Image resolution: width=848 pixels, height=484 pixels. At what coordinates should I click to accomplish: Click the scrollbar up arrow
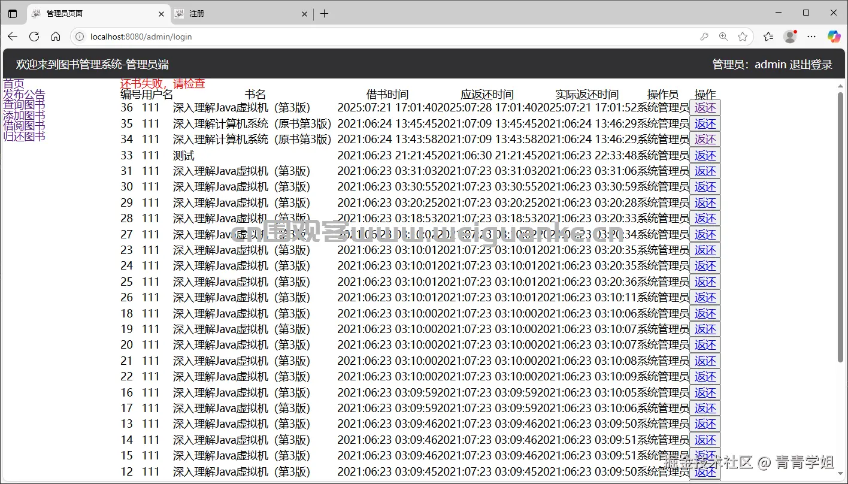tap(840, 85)
